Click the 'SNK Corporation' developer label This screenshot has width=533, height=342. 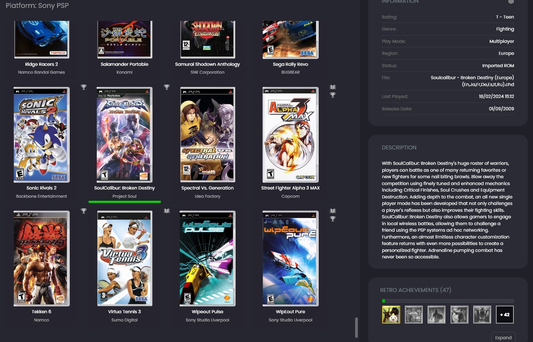coord(207,72)
